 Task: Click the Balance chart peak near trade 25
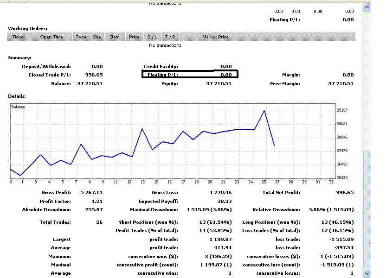[x=264, y=111]
